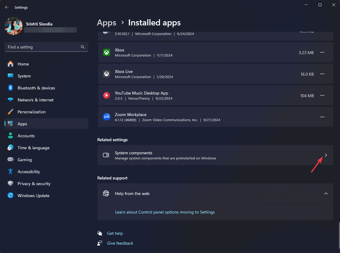
Task: Open more options for YouTube Music
Action: pyautogui.click(x=322, y=95)
